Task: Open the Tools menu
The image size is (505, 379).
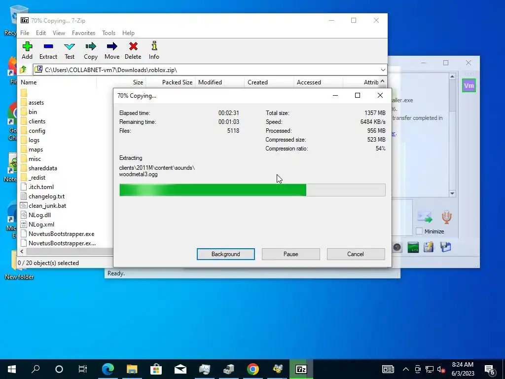Action: [108, 33]
